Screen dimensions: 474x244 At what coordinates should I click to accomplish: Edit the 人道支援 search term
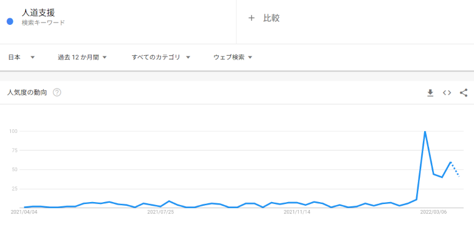pos(38,13)
